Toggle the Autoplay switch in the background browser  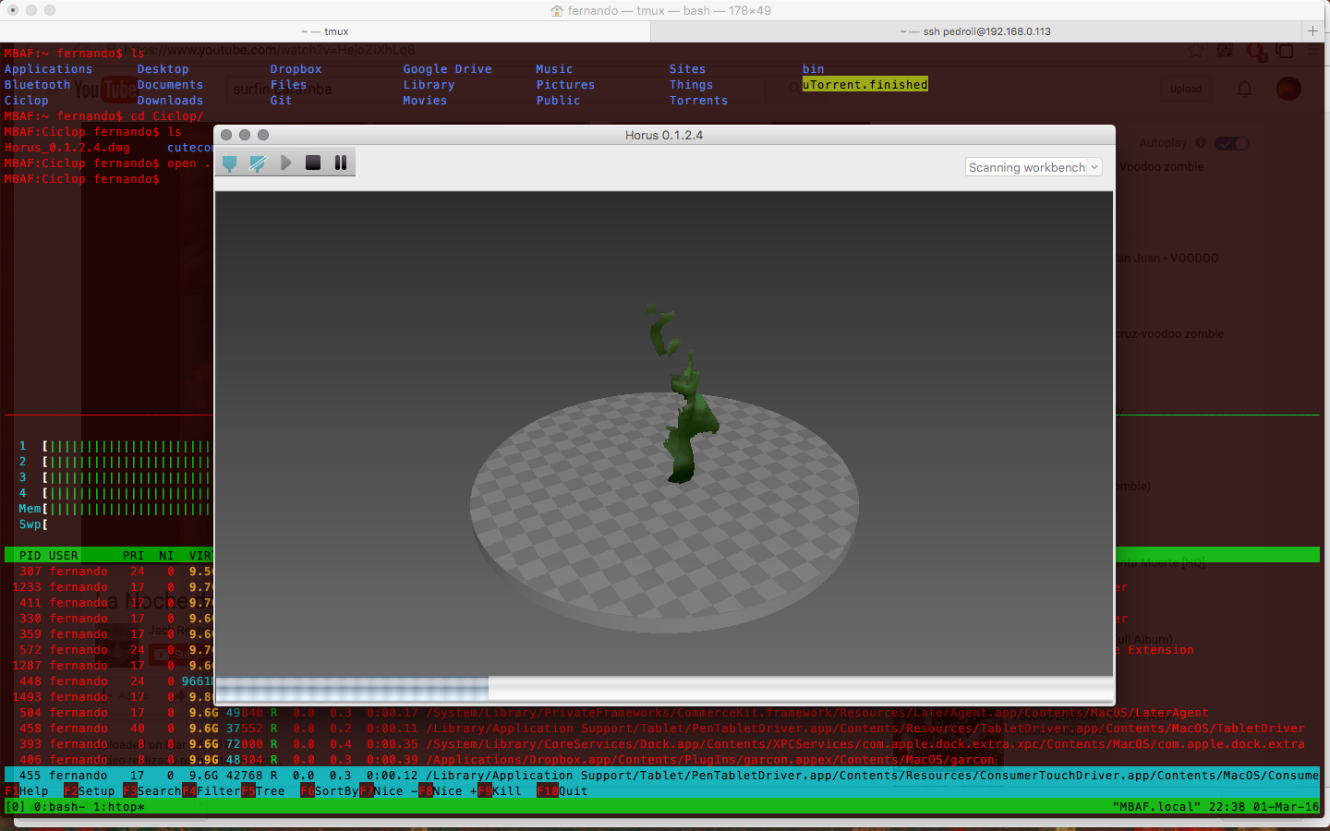1231,143
